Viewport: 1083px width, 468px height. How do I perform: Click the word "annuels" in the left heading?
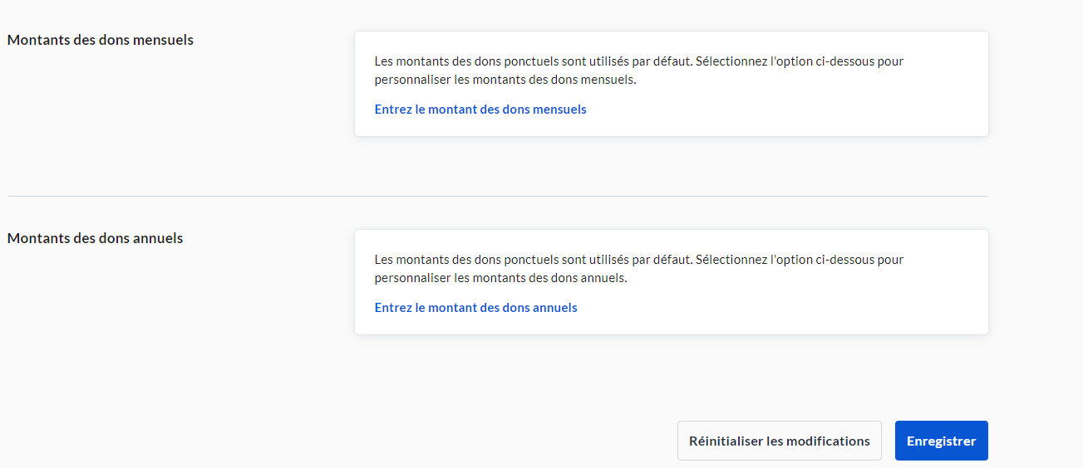tap(158, 238)
